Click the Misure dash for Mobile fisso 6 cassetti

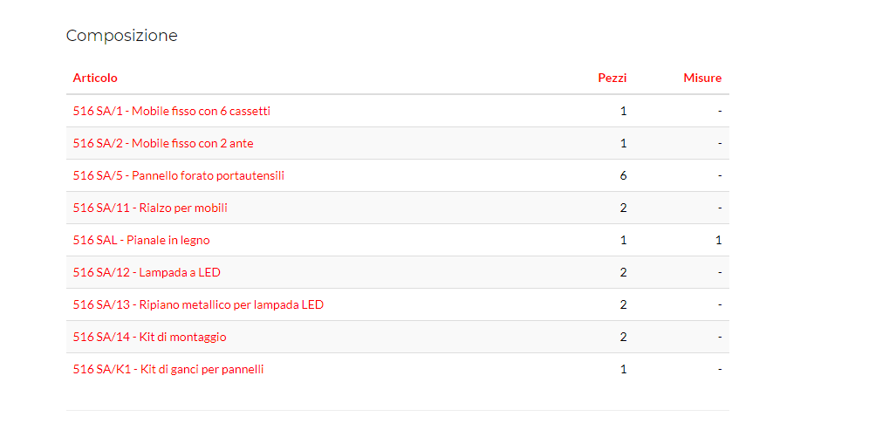click(720, 111)
